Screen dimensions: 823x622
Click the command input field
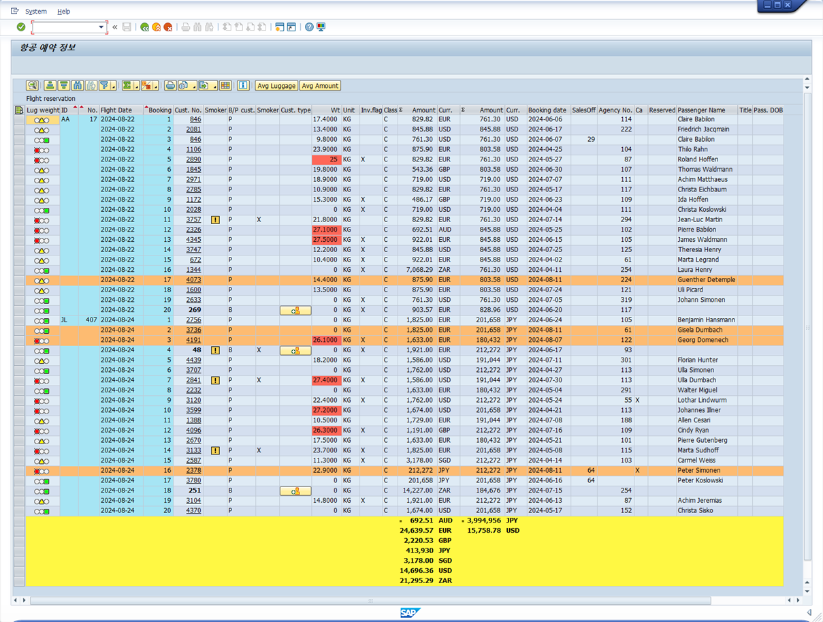tap(65, 27)
